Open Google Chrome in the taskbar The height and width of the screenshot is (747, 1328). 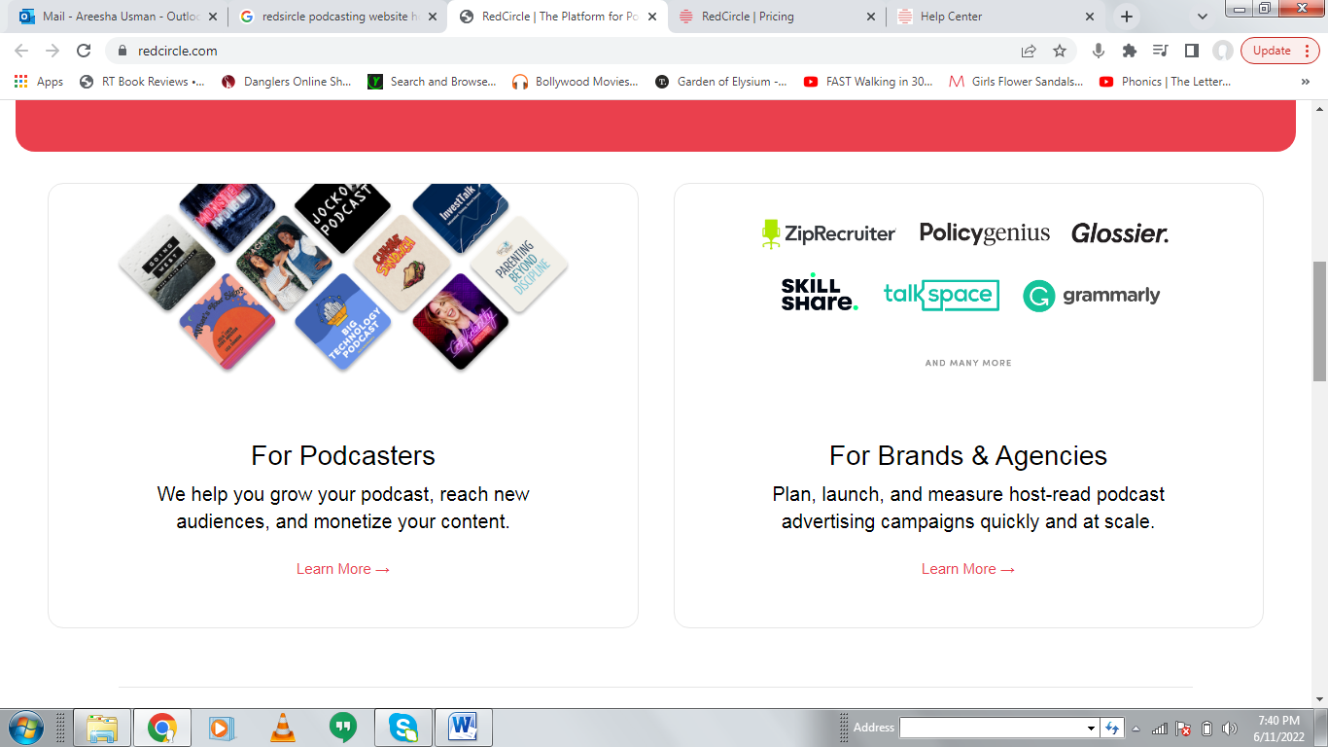click(x=161, y=728)
